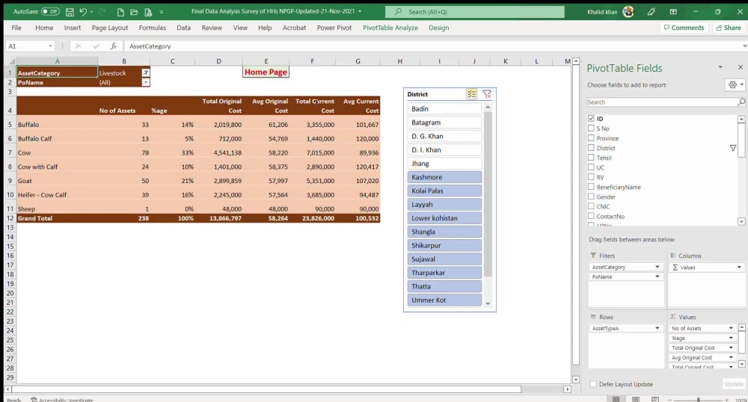
Task: Open the Values field menu in Columns area
Action: tap(738, 268)
